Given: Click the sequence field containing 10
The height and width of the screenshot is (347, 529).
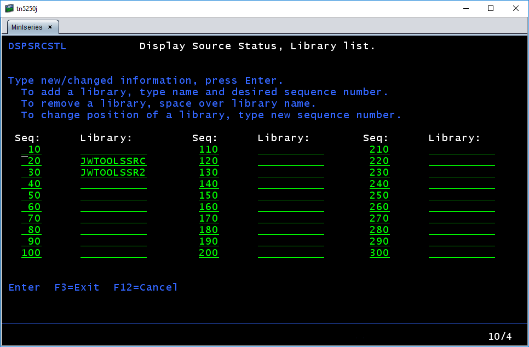Looking at the screenshot, I should [x=31, y=149].
